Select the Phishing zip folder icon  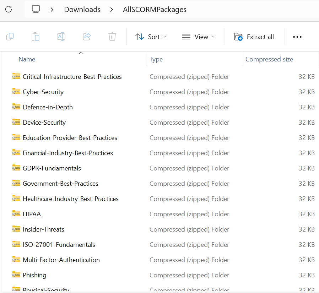pos(16,275)
